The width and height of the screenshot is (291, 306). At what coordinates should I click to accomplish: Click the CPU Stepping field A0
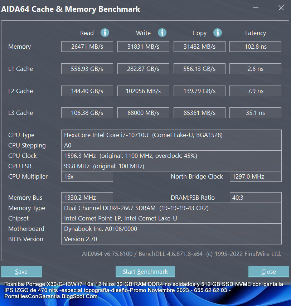(171, 145)
